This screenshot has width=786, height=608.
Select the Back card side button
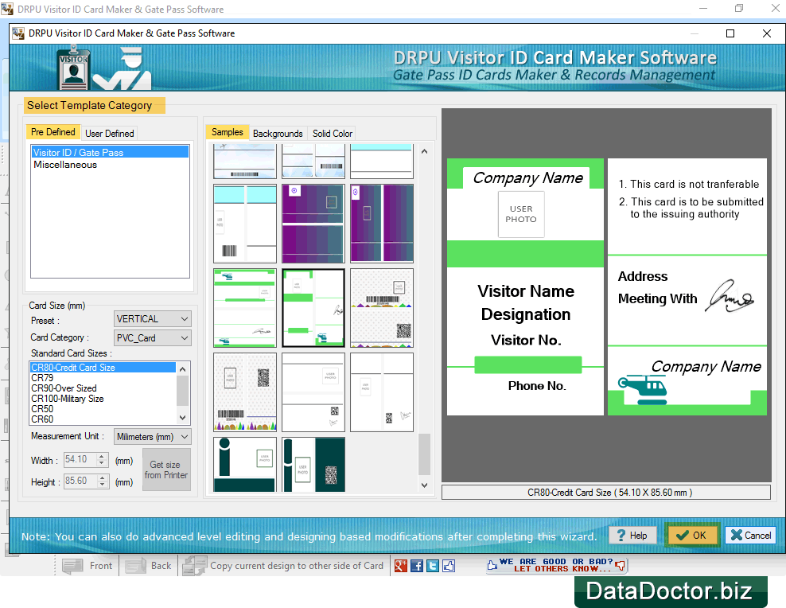pos(149,566)
